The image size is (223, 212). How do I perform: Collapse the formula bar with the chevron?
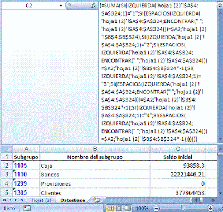coord(220,6)
